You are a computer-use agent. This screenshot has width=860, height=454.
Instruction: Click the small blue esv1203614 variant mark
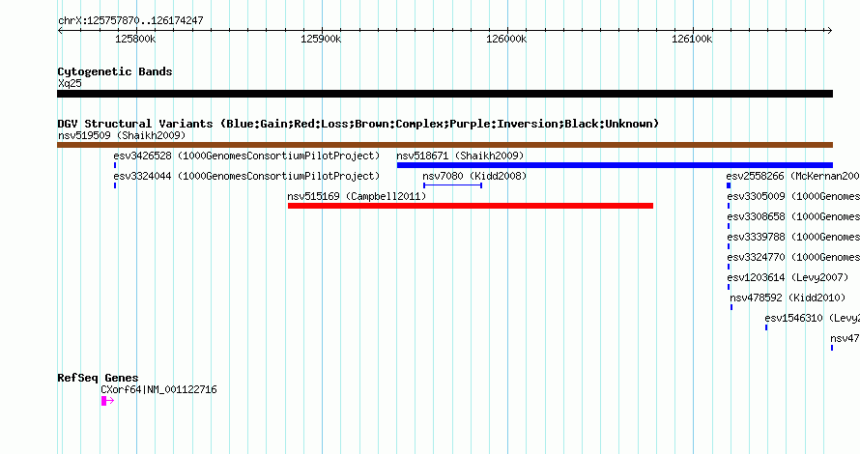point(729,287)
